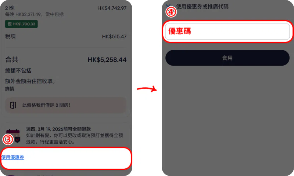Screen dimensions: 294x176
Task: Click the 稅項 amount HK$515.47
Action: pos(114,36)
